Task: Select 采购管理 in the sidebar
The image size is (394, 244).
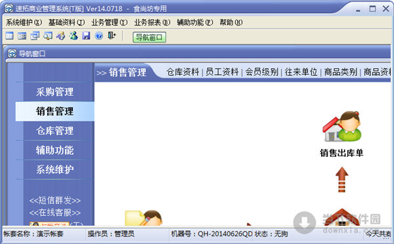Action: click(x=55, y=92)
